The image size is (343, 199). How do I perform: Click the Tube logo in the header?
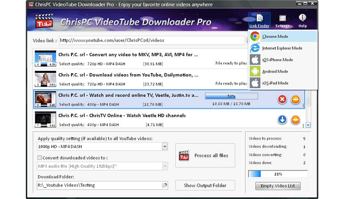pyautogui.click(x=44, y=21)
